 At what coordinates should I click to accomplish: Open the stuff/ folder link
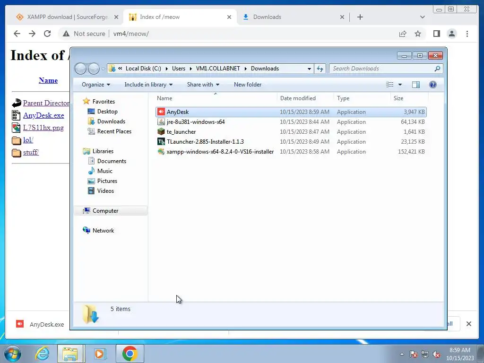click(31, 152)
